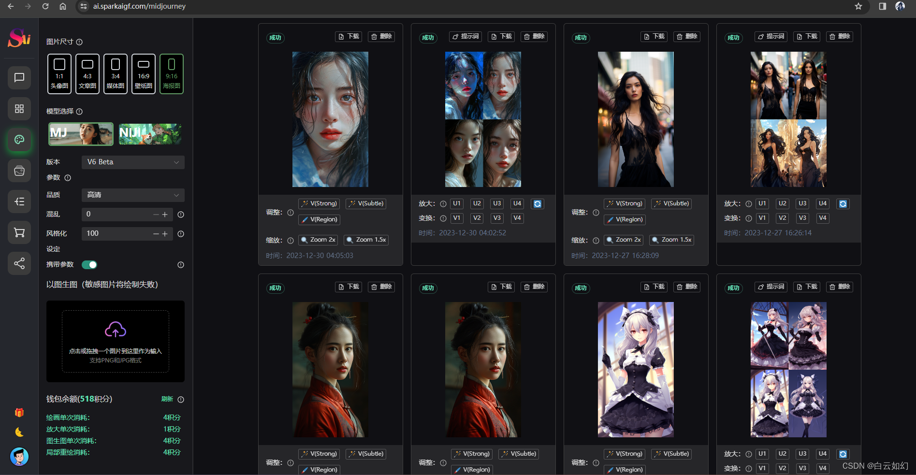Increase the 风格化 value with plus
This screenshot has width=916, height=475.
tap(165, 234)
